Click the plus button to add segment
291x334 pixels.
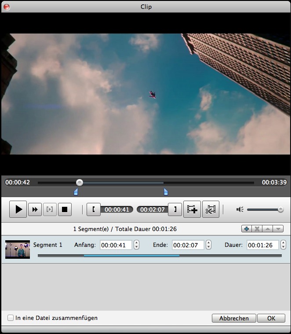[x=247, y=229]
